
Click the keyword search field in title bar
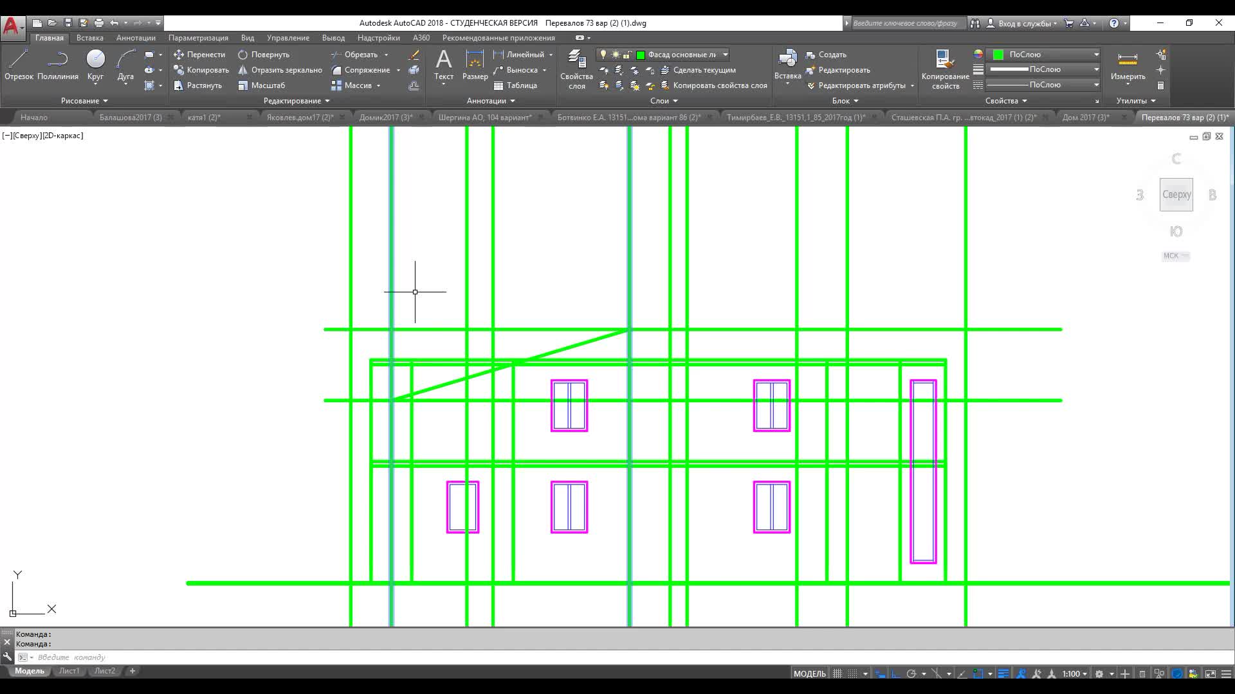click(x=908, y=23)
